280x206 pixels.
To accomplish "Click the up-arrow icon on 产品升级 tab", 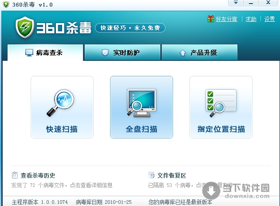I will tap(183, 53).
